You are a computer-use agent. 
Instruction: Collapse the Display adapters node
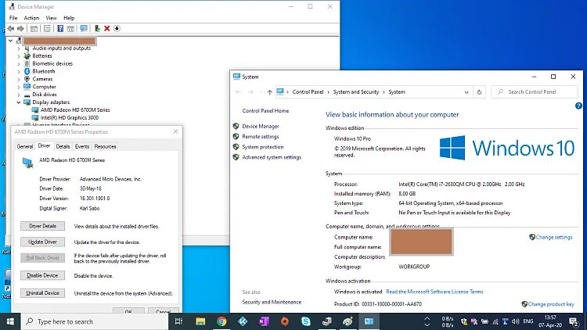click(x=19, y=102)
